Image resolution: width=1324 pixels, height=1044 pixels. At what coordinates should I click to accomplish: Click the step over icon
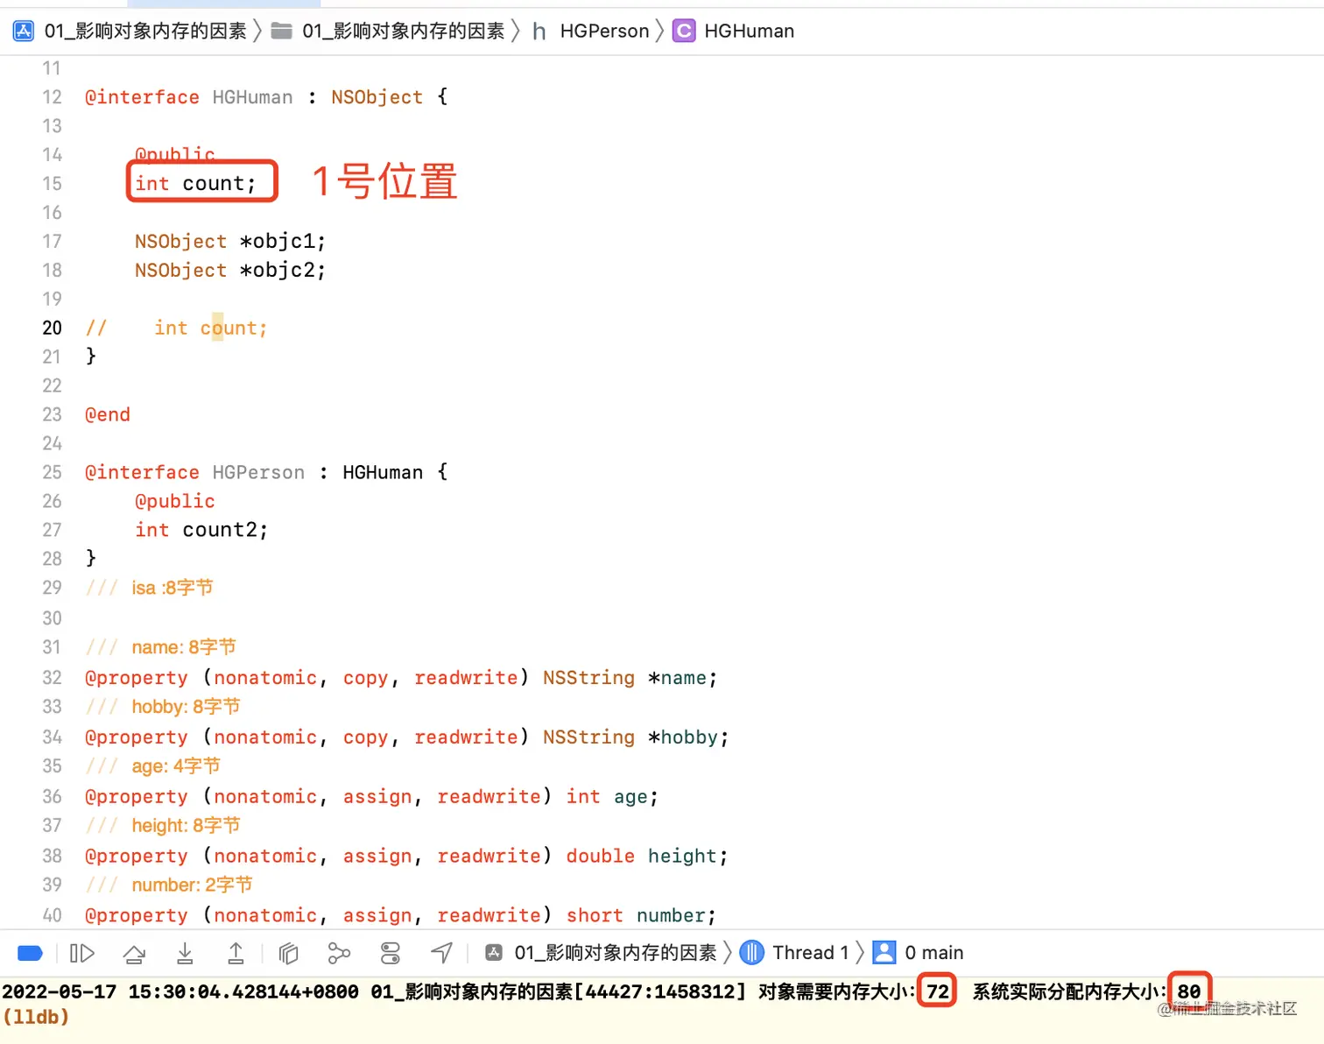(134, 953)
